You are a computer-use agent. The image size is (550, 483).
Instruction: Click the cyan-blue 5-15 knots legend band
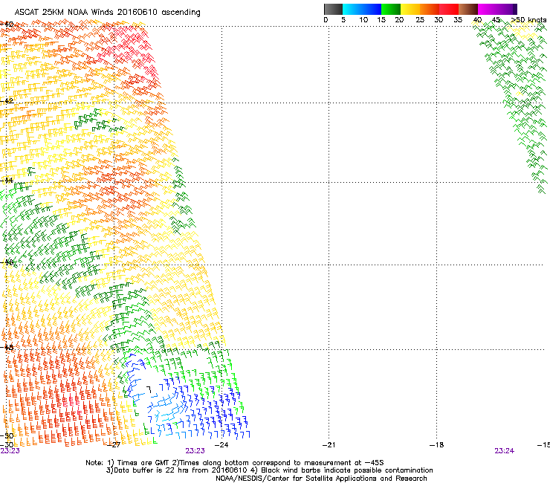[x=362, y=9]
